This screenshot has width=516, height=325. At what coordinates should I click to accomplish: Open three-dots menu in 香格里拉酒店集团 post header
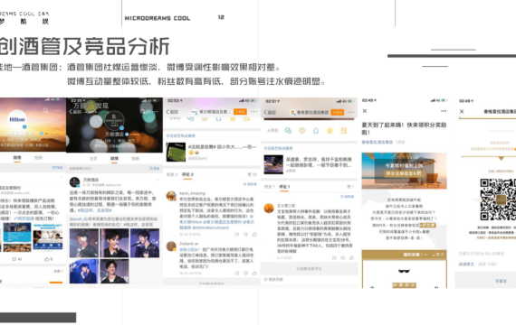[x=351, y=112]
